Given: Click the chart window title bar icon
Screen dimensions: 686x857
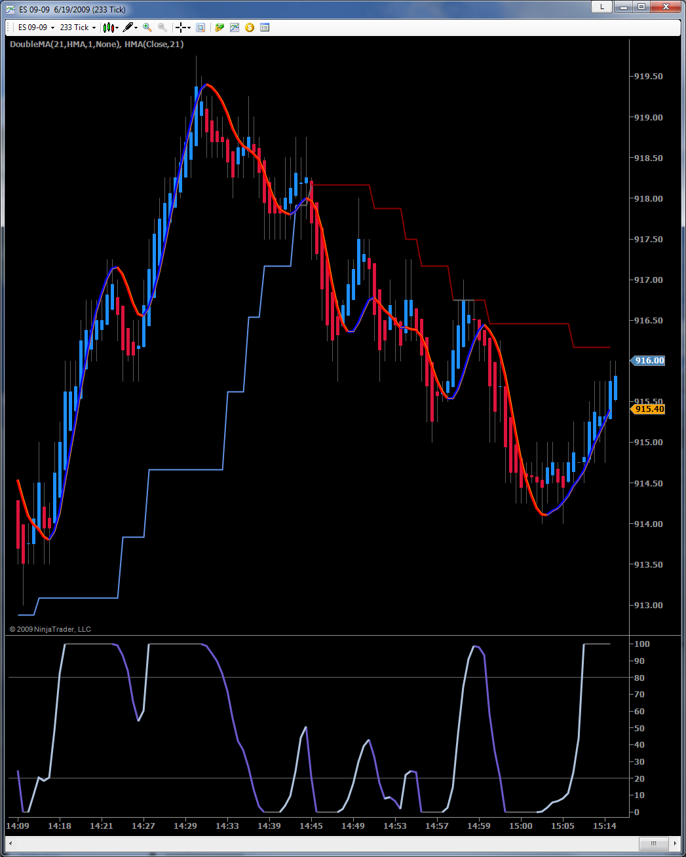Looking at the screenshot, I should [10, 9].
